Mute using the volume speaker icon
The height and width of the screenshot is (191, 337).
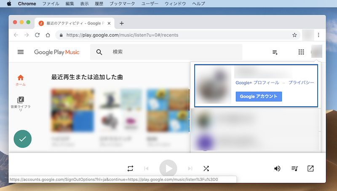(277, 169)
